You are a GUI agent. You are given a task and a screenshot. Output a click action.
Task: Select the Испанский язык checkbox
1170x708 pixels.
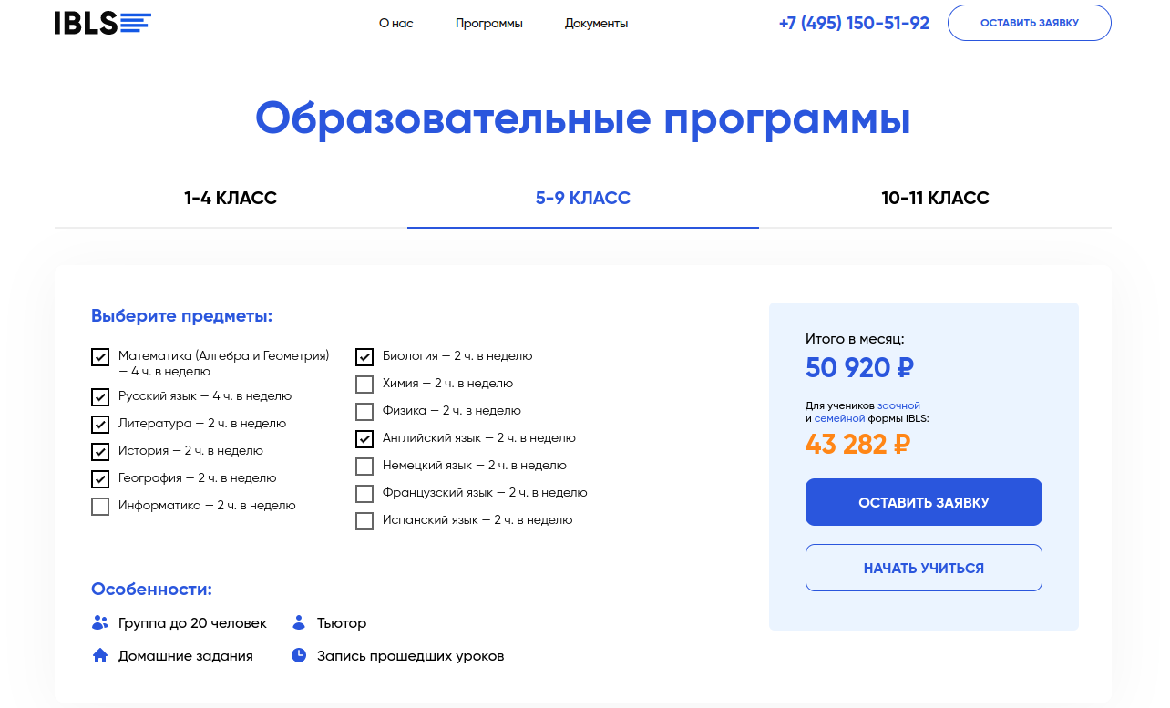pos(364,521)
